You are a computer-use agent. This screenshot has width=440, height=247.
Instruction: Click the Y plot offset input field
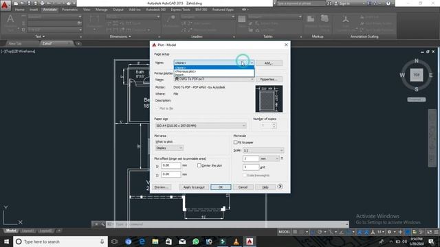(x=171, y=174)
